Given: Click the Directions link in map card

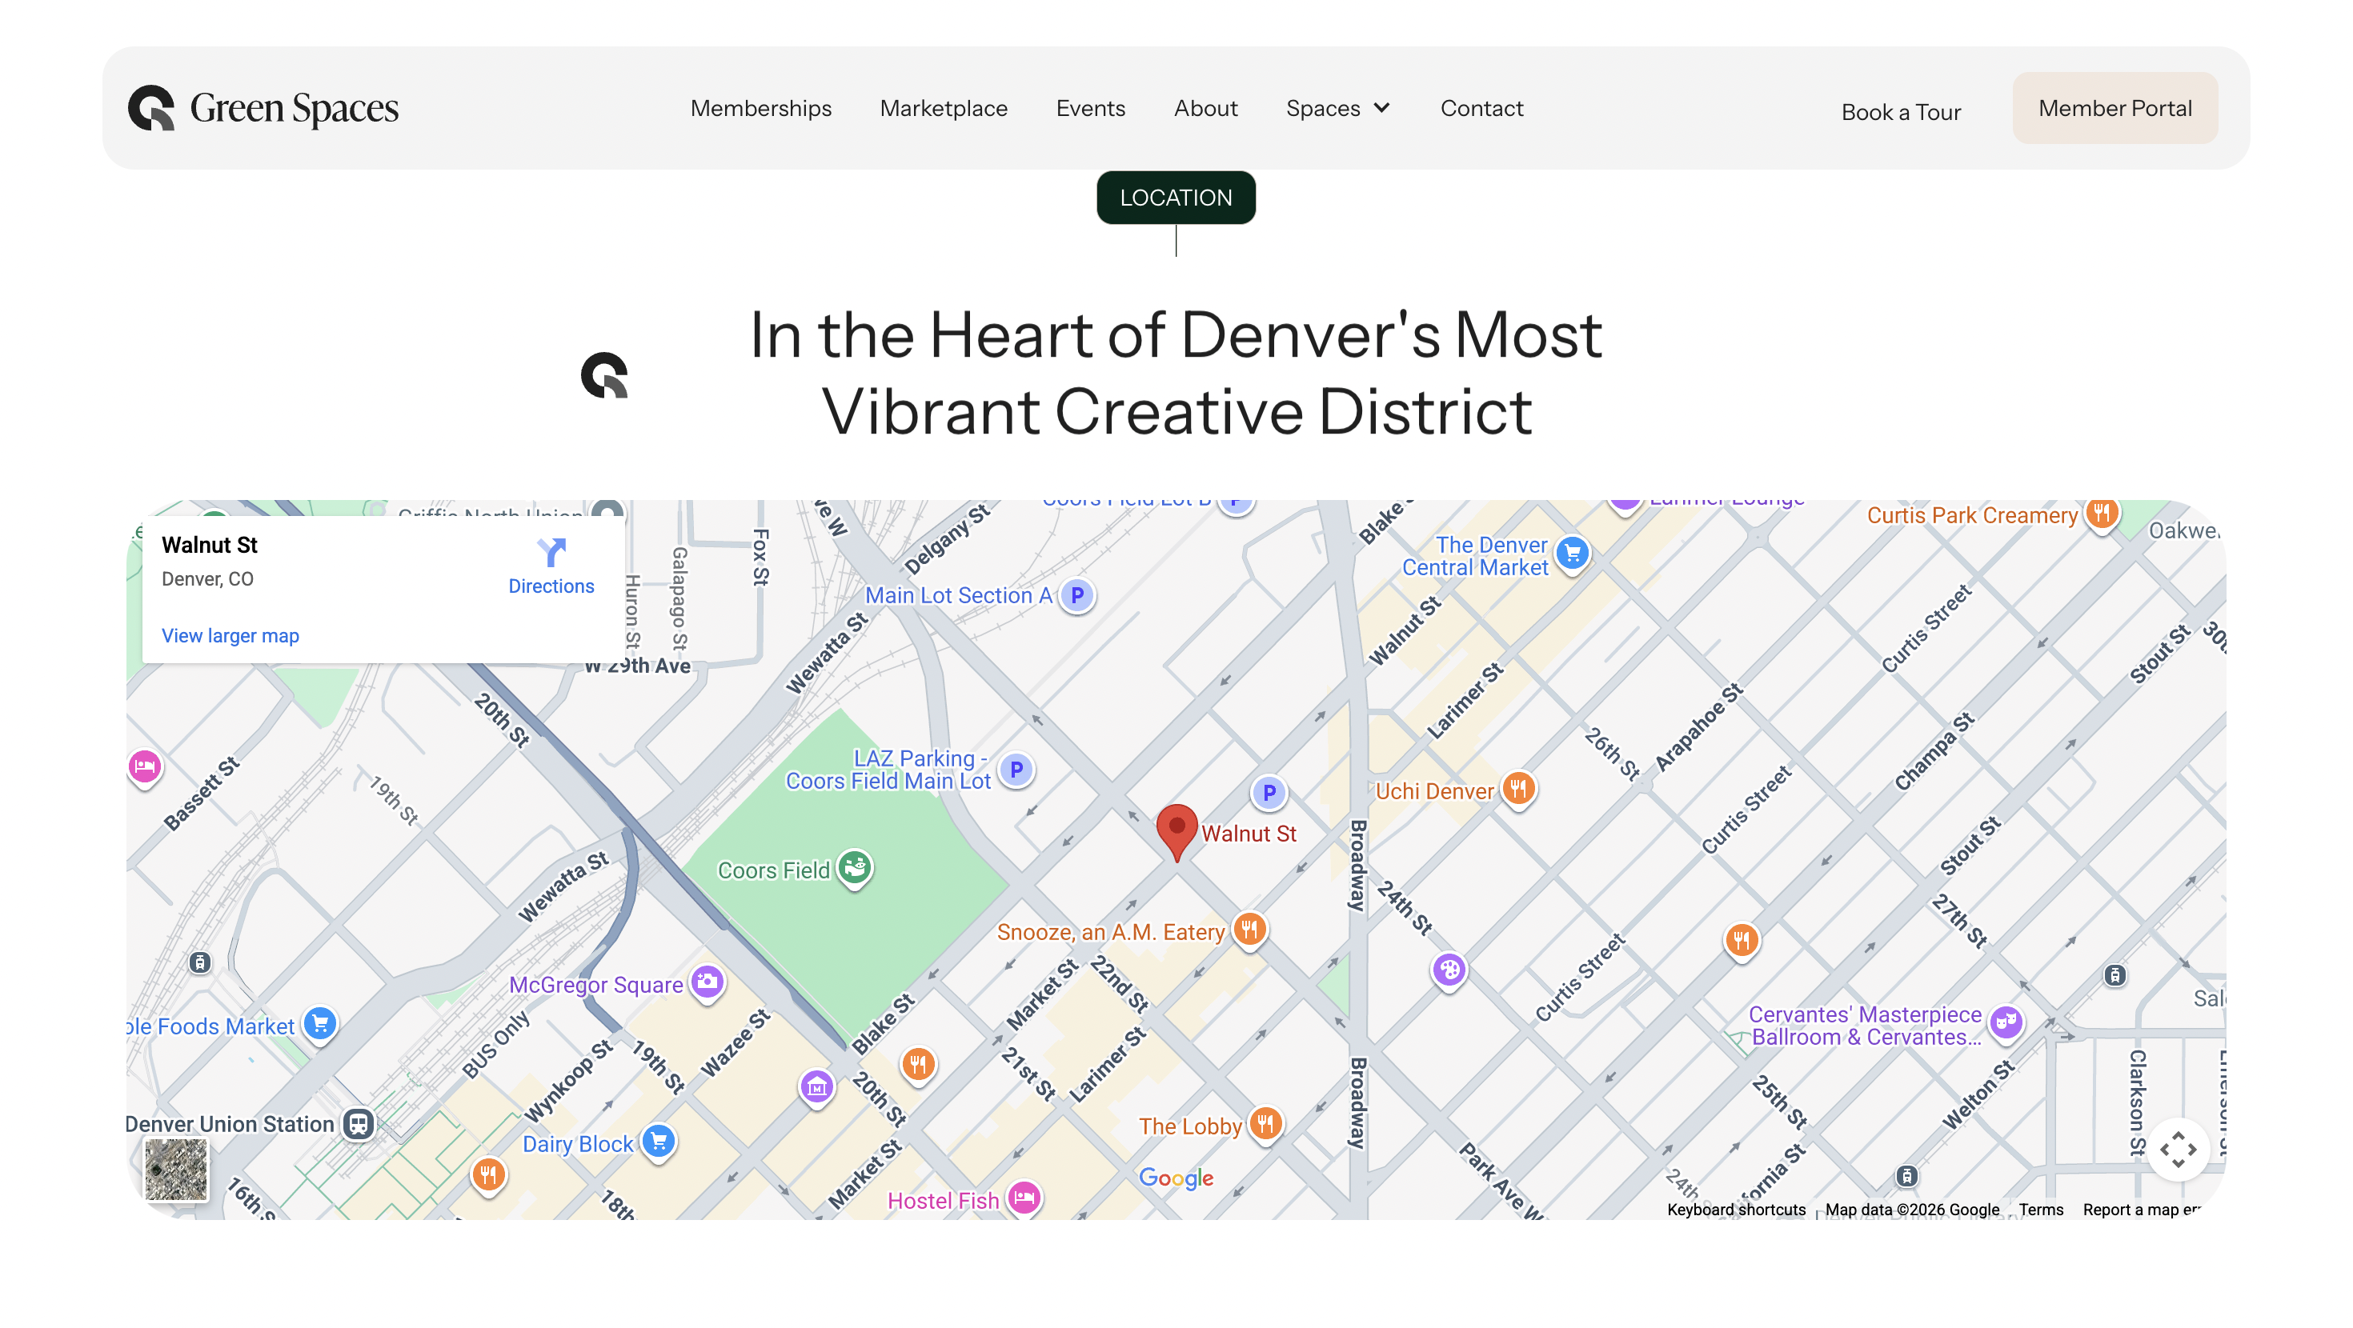Looking at the screenshot, I should click(551, 566).
